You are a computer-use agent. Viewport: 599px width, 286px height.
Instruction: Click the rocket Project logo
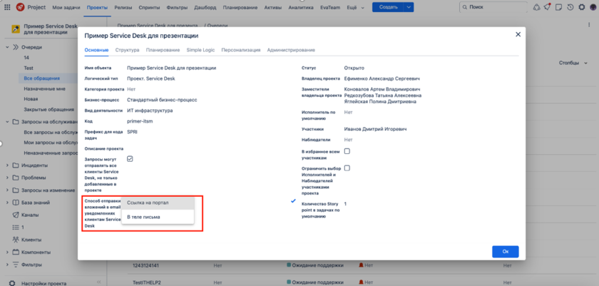[x=19, y=7]
